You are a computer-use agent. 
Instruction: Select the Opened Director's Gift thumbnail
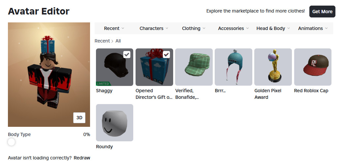click(x=154, y=67)
